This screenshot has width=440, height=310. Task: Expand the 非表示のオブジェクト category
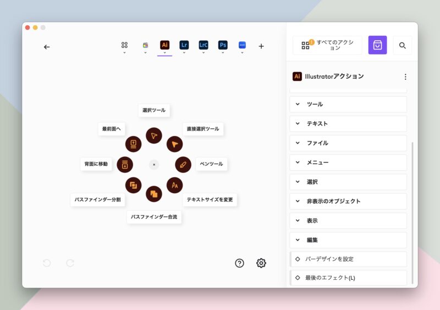coord(348,201)
